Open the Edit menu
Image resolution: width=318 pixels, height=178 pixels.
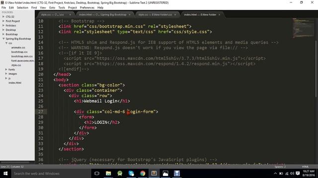pyautogui.click(x=11, y=8)
